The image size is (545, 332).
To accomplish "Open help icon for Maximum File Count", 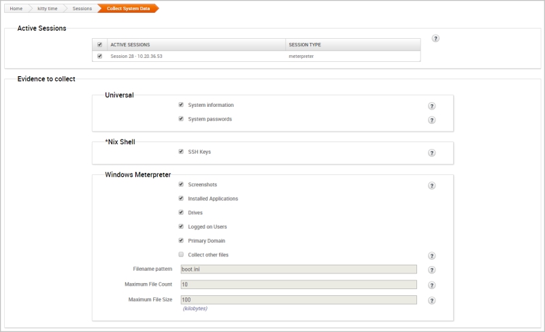I will click(x=431, y=285).
